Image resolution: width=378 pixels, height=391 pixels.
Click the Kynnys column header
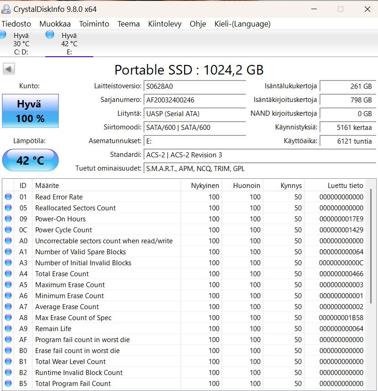coord(283,186)
